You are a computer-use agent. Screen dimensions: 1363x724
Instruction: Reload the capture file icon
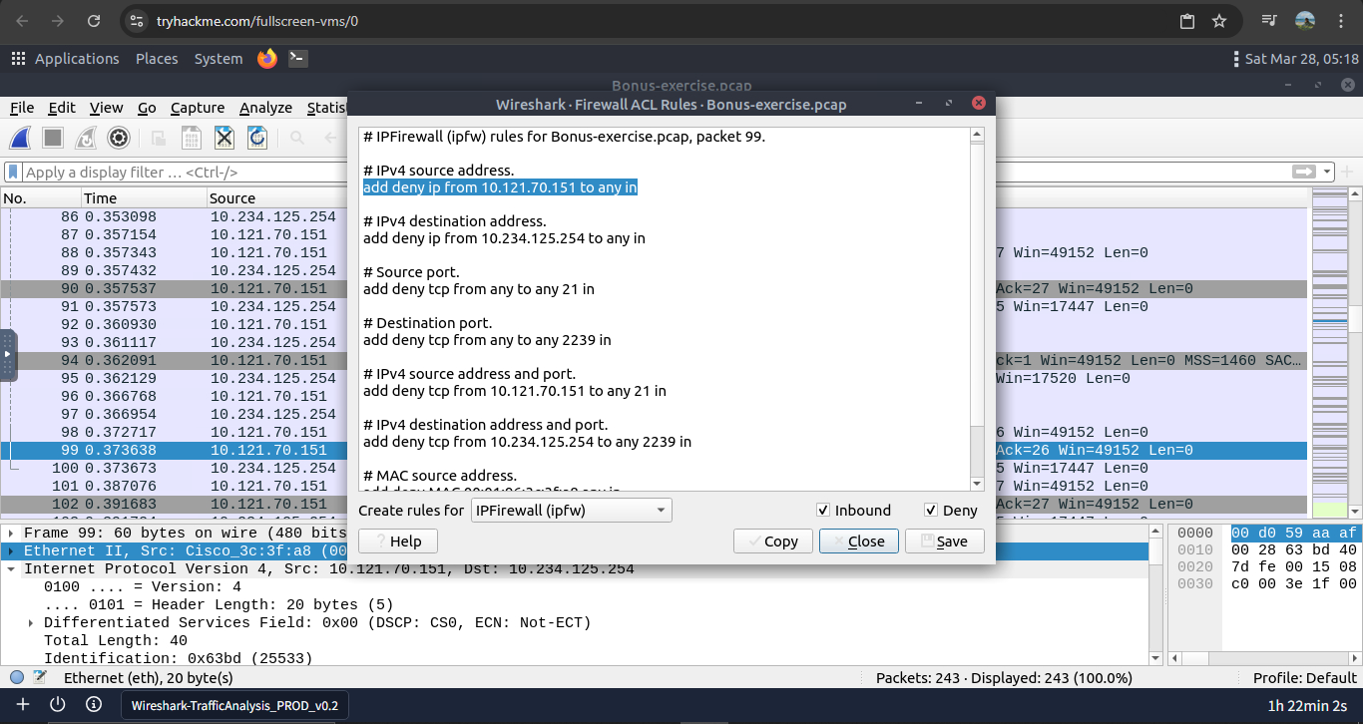coord(256,138)
